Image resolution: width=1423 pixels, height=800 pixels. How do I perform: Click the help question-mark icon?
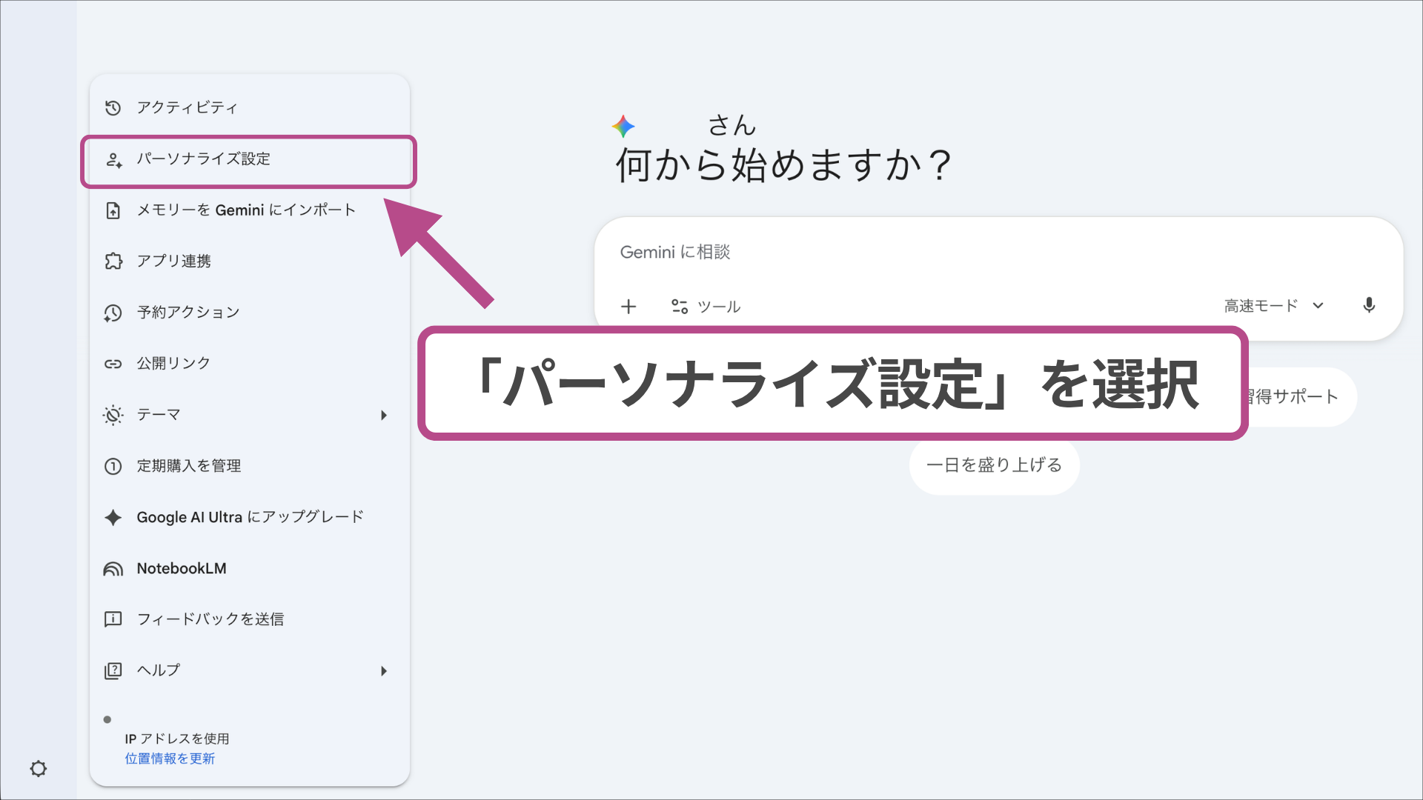point(113,670)
